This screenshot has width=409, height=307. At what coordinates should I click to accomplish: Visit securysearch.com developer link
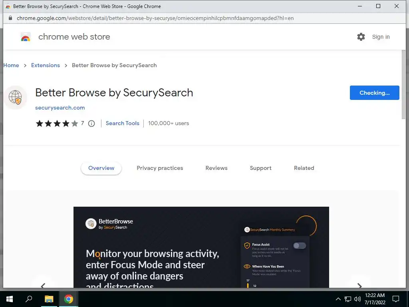click(60, 108)
